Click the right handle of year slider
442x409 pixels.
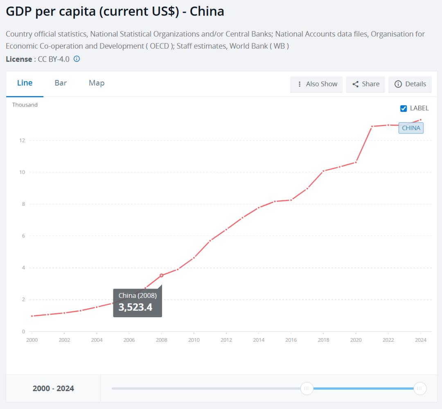pyautogui.click(x=420, y=388)
